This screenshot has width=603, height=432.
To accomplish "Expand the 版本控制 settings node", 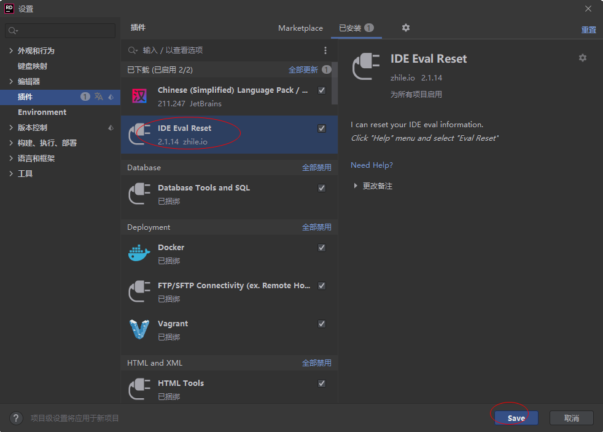I will [11, 127].
